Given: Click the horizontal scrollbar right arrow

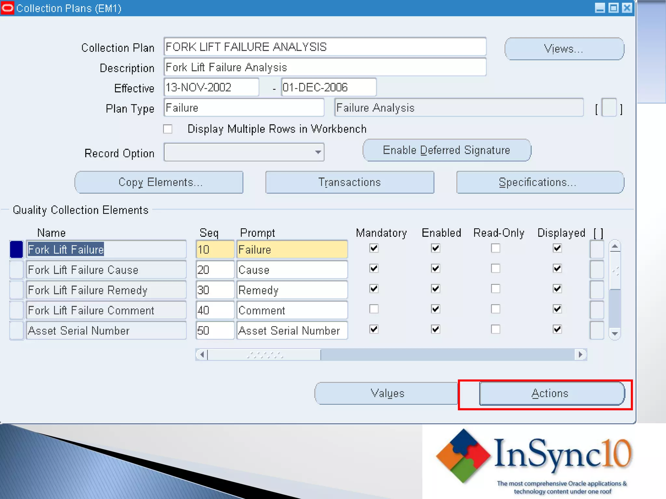Looking at the screenshot, I should (x=580, y=354).
